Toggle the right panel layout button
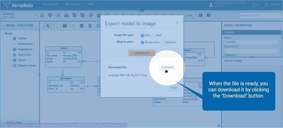 209,15
